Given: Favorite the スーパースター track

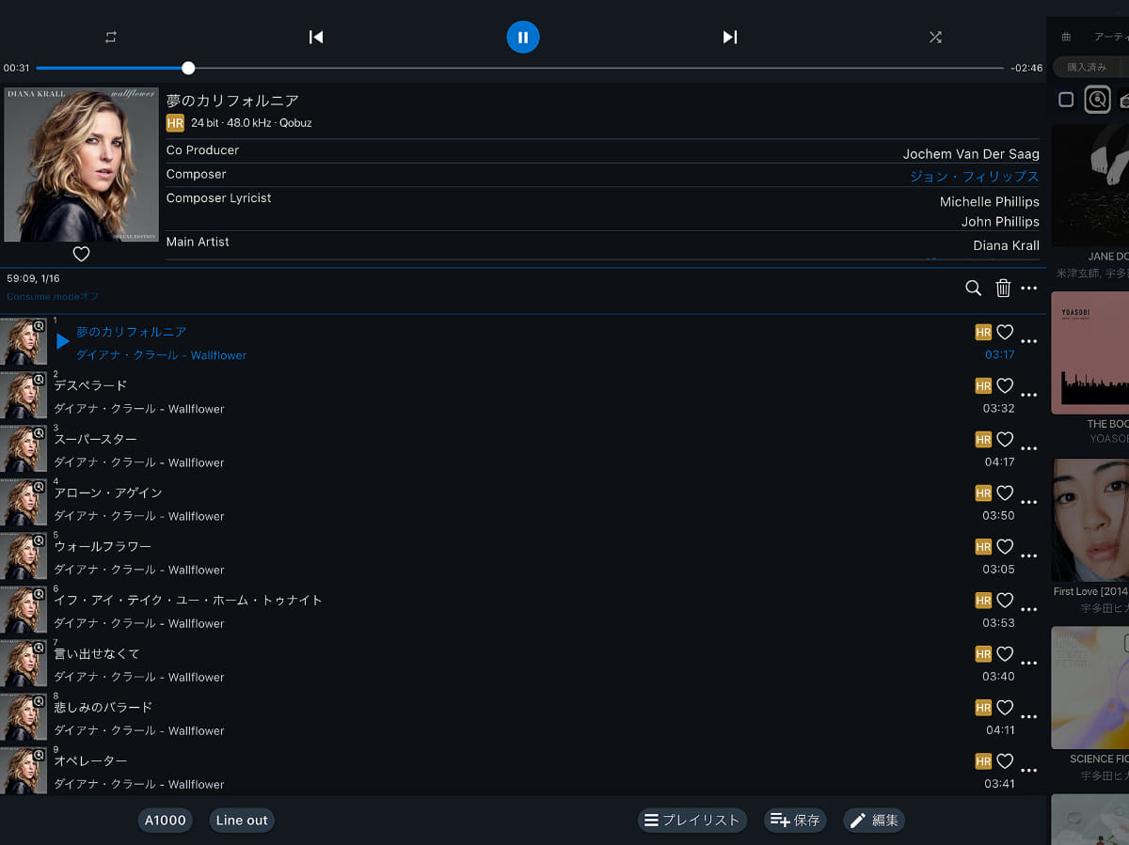Looking at the screenshot, I should point(1005,439).
